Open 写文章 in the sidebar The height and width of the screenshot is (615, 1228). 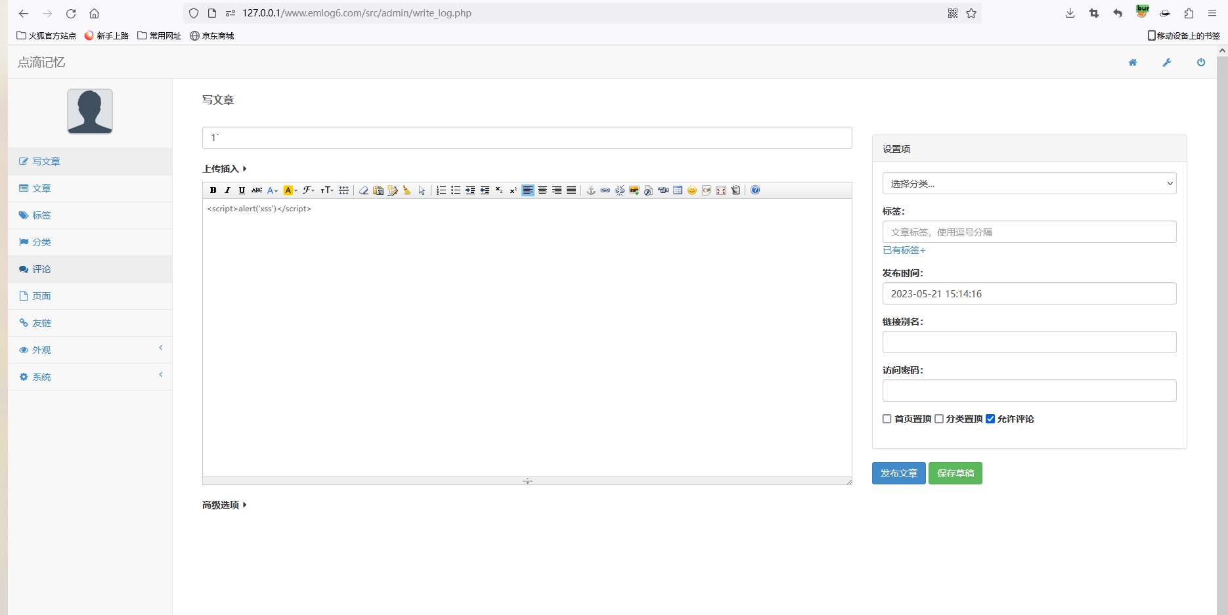[x=90, y=161]
